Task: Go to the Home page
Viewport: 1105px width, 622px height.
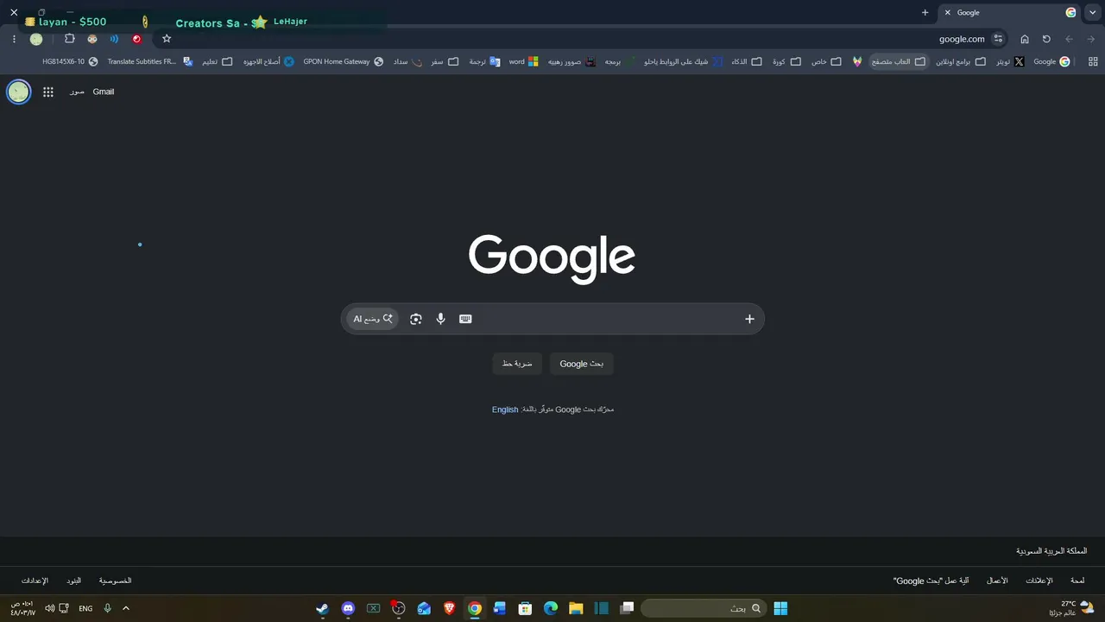Action: click(1025, 39)
